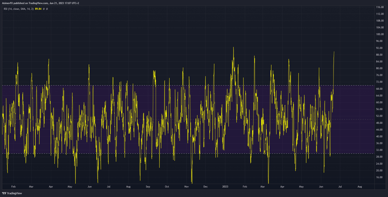Select the 96.00 axis label
This screenshot has height=197, width=388.
(380, 41)
